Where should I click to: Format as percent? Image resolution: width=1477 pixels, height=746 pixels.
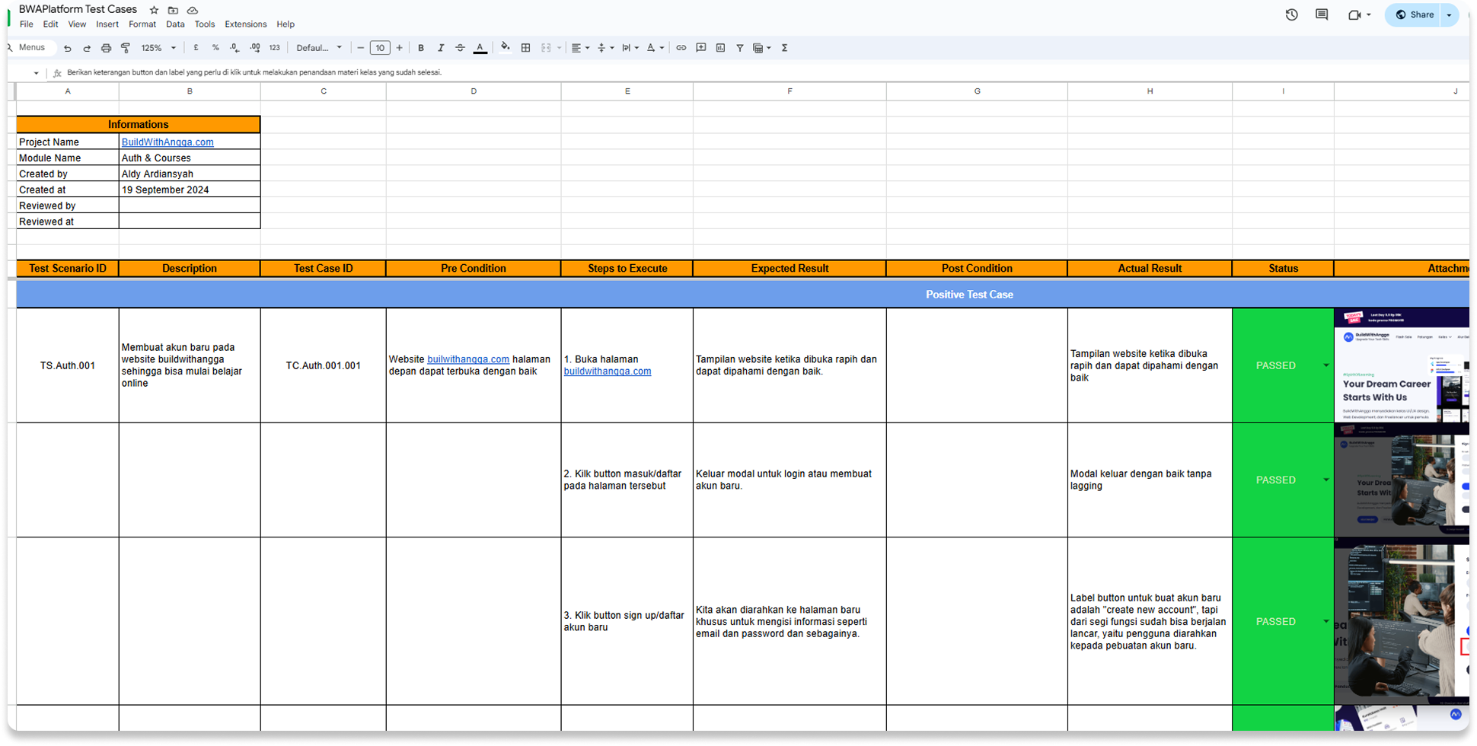[x=215, y=48]
